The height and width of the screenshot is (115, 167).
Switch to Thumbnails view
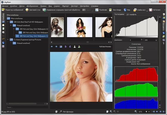[101, 10]
